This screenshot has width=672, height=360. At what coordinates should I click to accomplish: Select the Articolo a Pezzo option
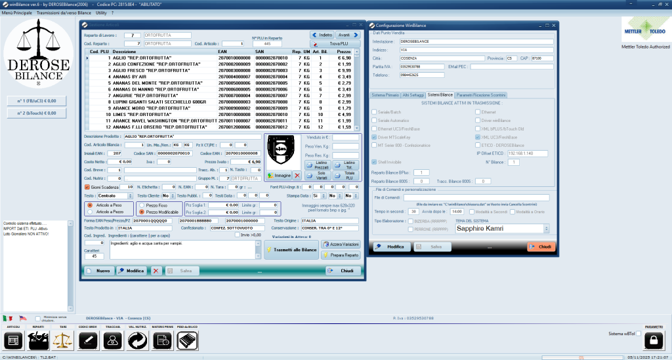[91, 212]
